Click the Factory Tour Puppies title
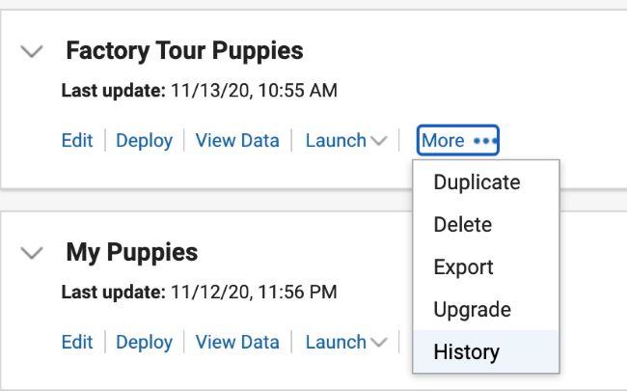627x391 pixels. tap(184, 51)
